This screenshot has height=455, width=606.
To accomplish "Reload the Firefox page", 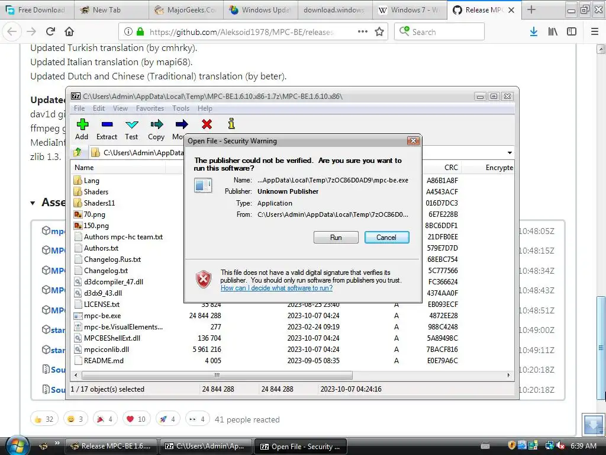I will point(50,31).
